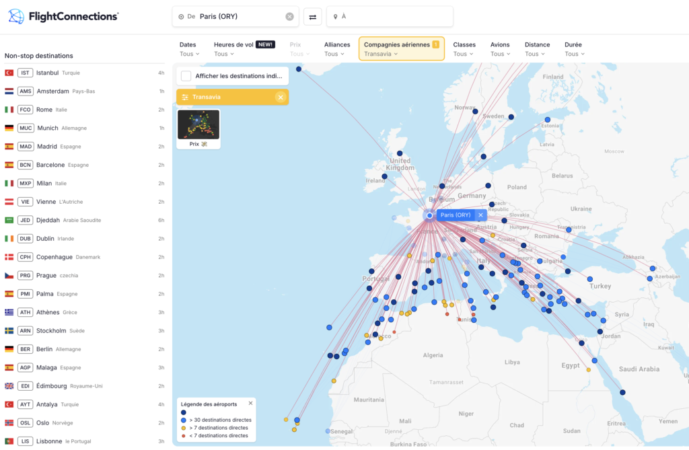Select Malaga AGP destination row
This screenshot has width=689, height=450.
(x=84, y=367)
